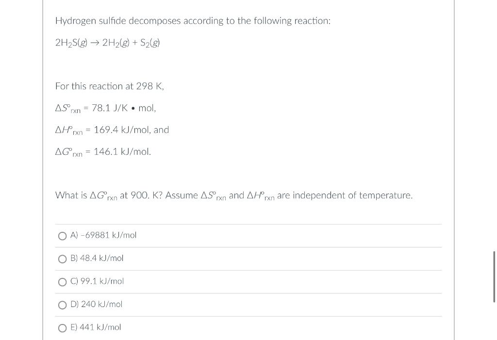The height and width of the screenshot is (340, 497).
Task: Select radio button for option B
Action: coord(63,259)
